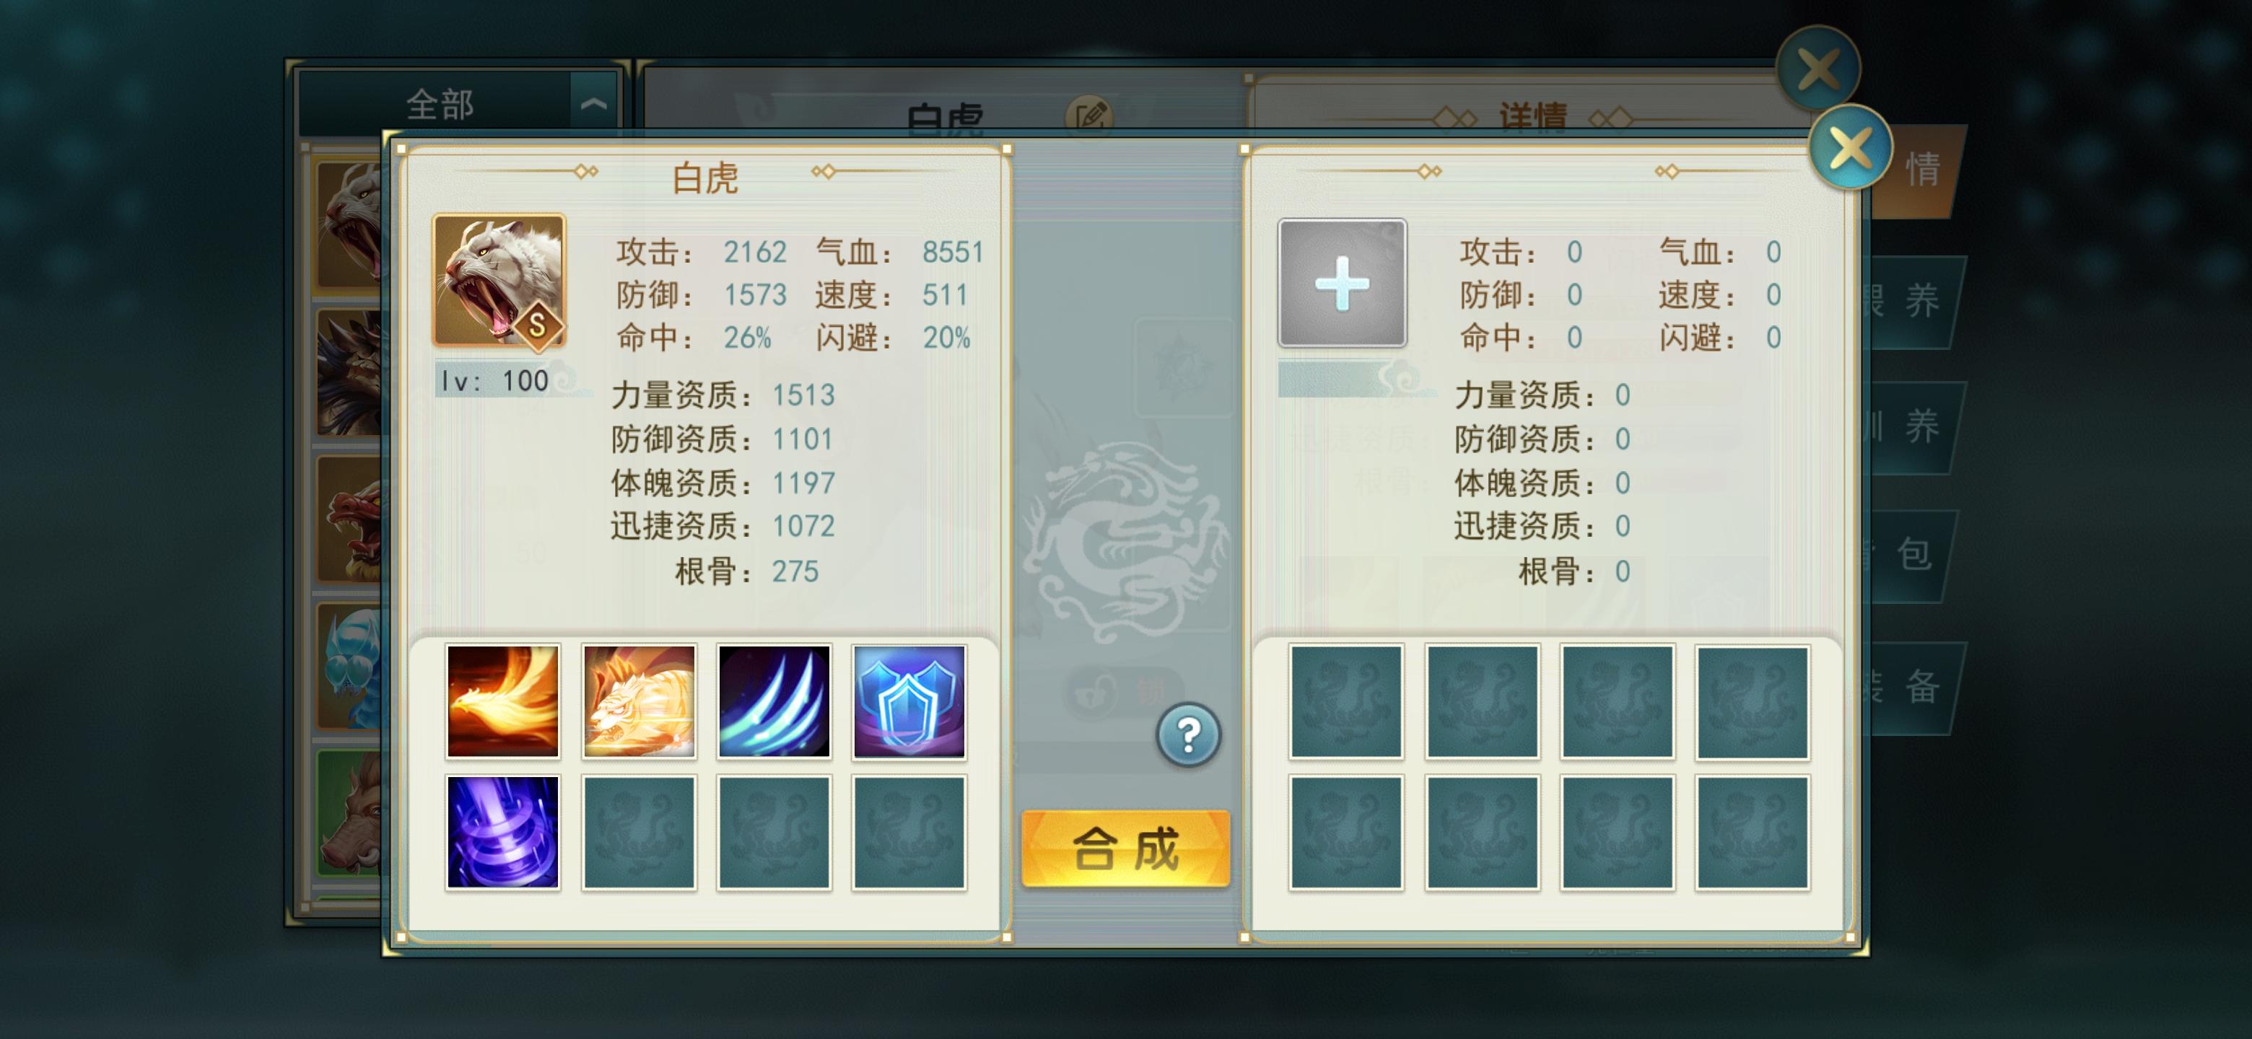The width and height of the screenshot is (2252, 1039).
Task: Click the flaming phoenix skill icon
Action: click(x=502, y=701)
